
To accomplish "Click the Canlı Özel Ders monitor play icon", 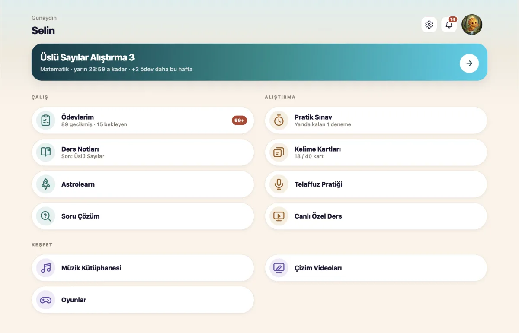I will [x=279, y=216].
